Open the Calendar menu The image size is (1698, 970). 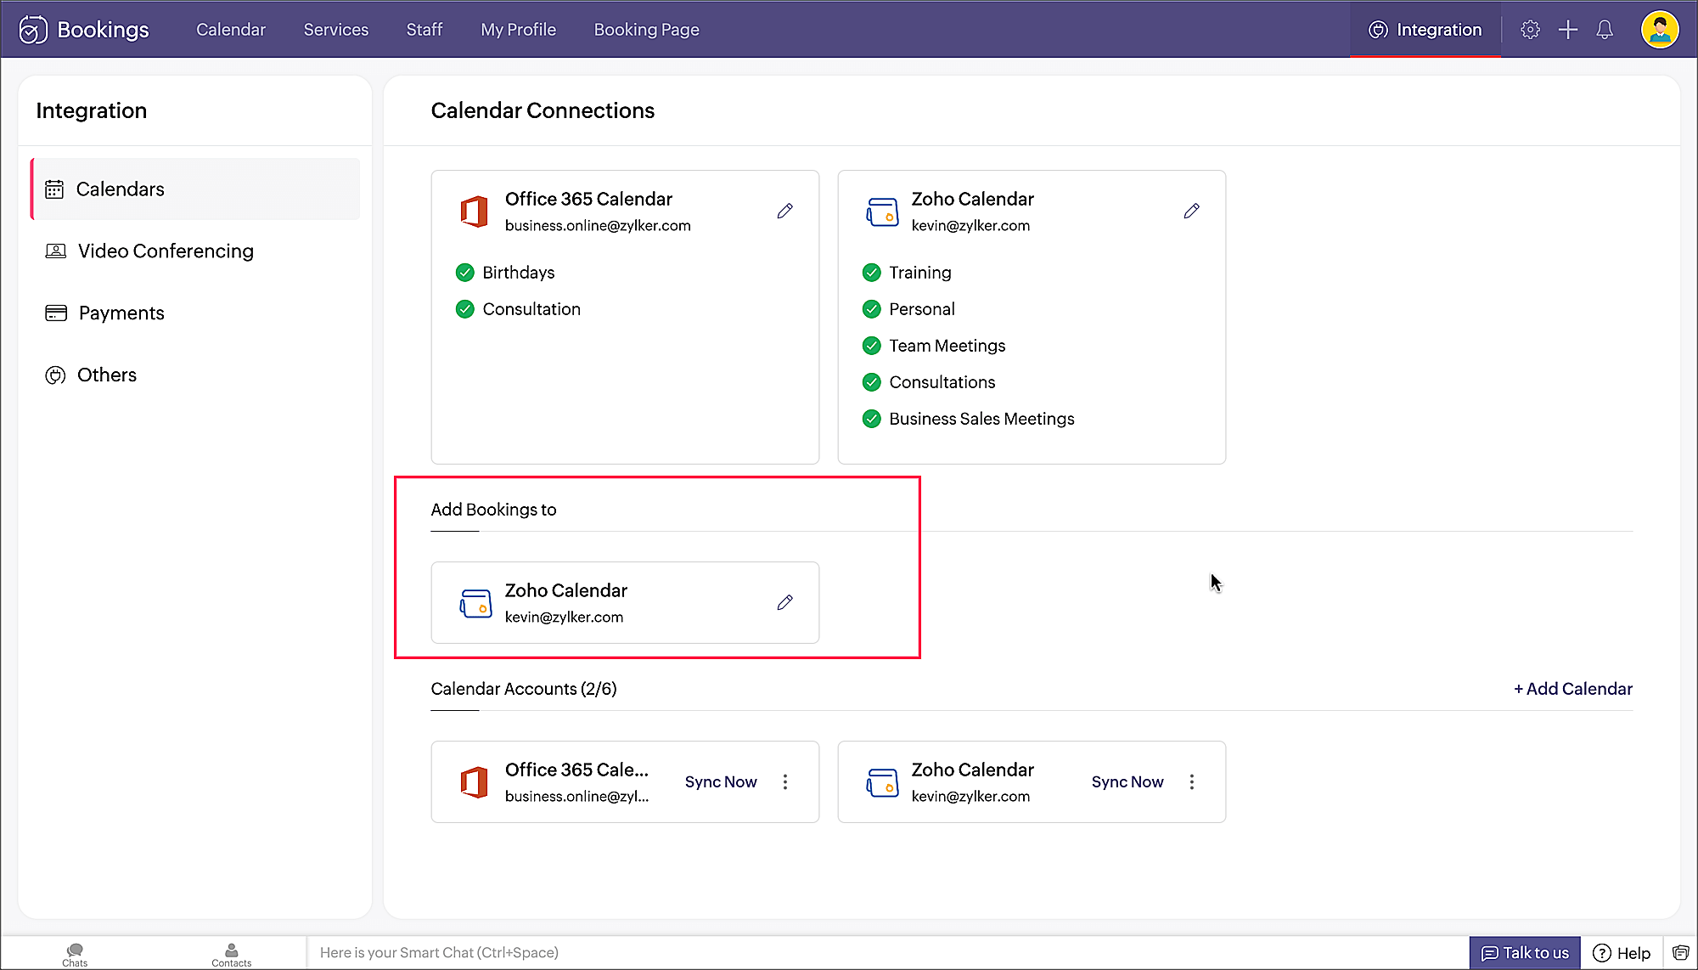click(231, 30)
